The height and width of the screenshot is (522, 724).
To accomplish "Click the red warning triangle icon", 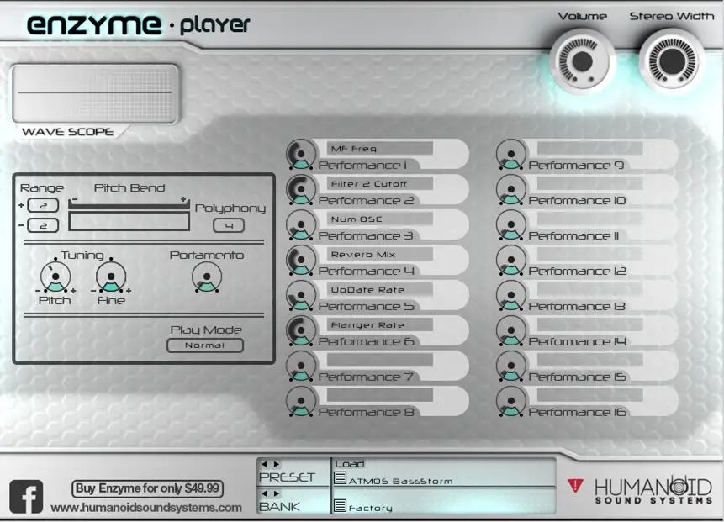I will pos(575,486).
